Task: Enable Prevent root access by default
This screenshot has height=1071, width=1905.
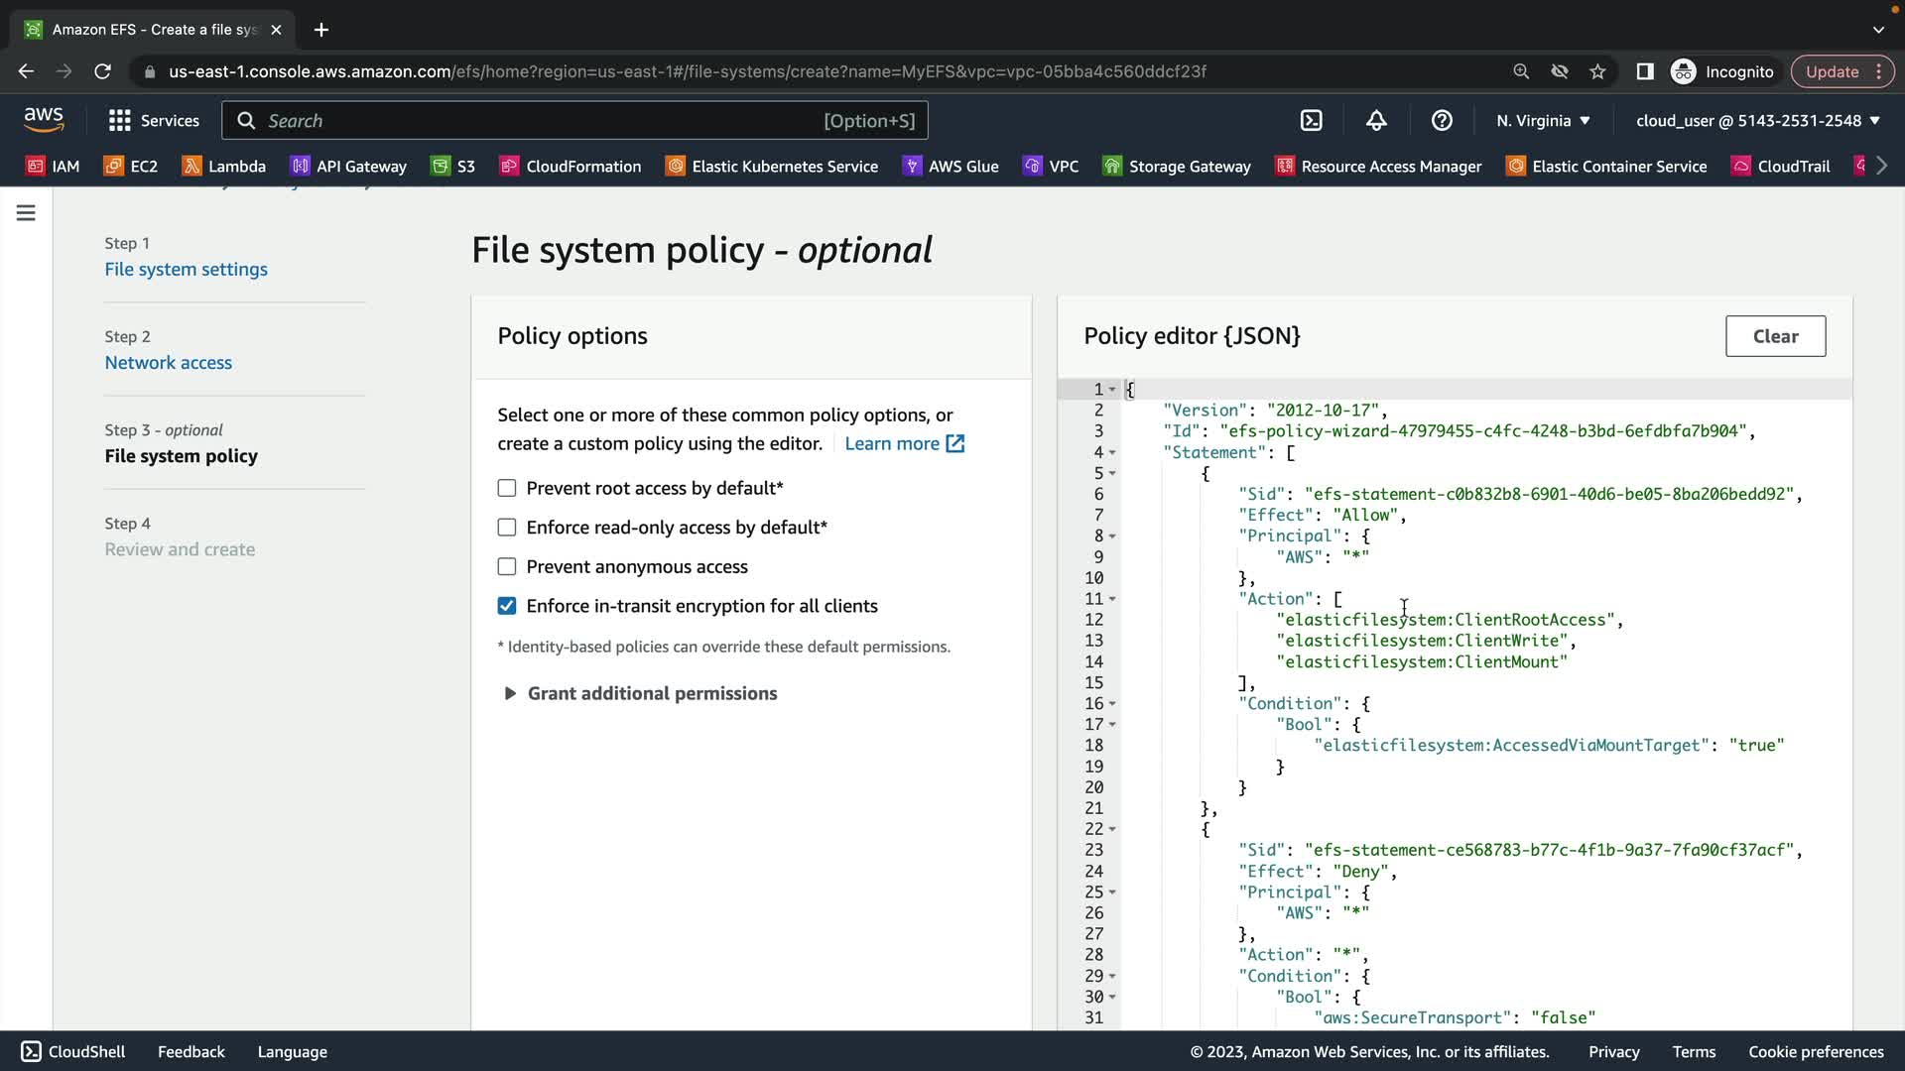Action: pos(507,488)
